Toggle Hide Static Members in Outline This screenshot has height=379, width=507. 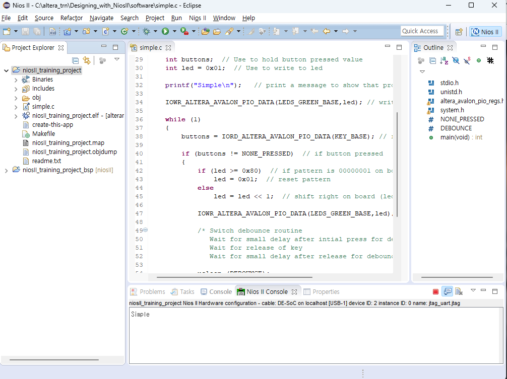coord(467,60)
